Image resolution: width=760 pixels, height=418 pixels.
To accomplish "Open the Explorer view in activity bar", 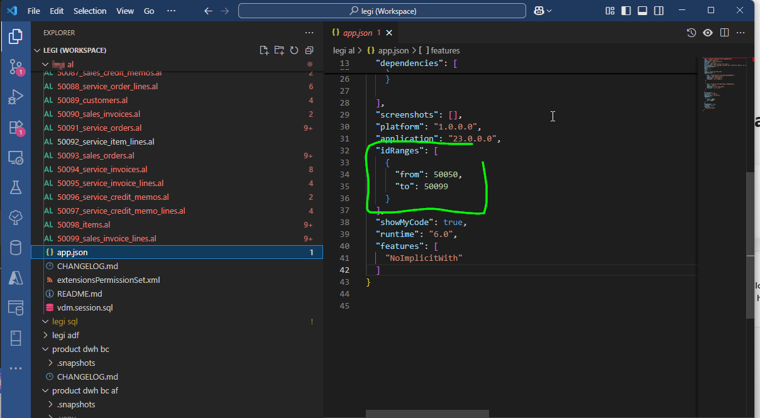I will tap(16, 36).
